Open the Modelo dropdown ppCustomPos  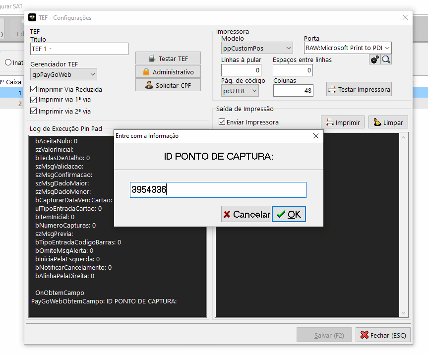tap(257, 48)
